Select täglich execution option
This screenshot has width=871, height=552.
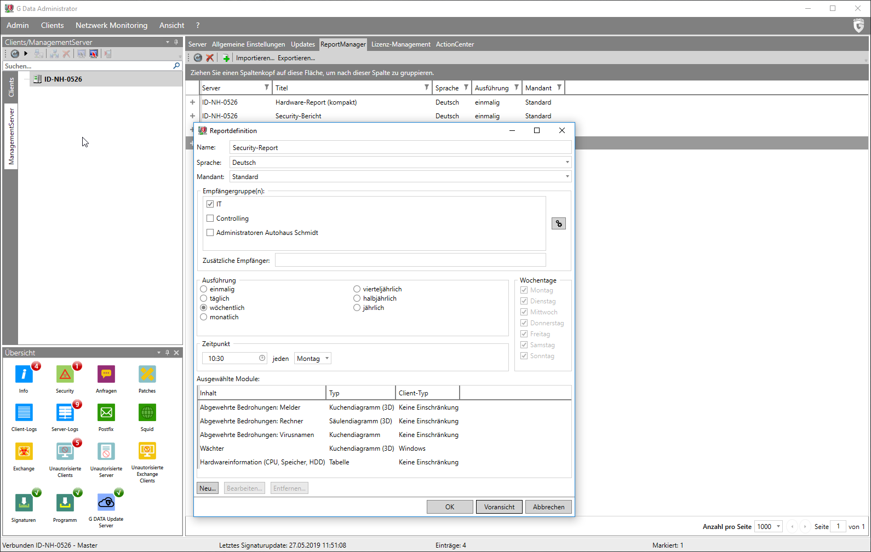(204, 298)
